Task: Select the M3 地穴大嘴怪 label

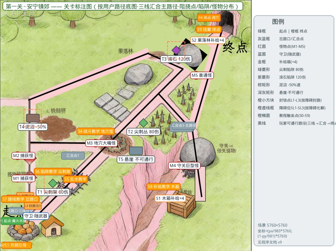Action: click(101, 143)
